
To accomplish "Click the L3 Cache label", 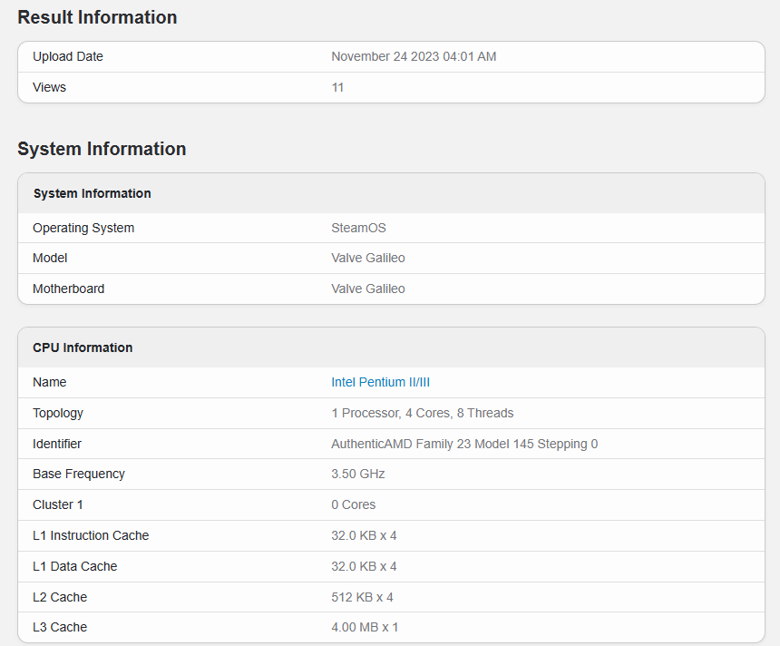I will (60, 627).
